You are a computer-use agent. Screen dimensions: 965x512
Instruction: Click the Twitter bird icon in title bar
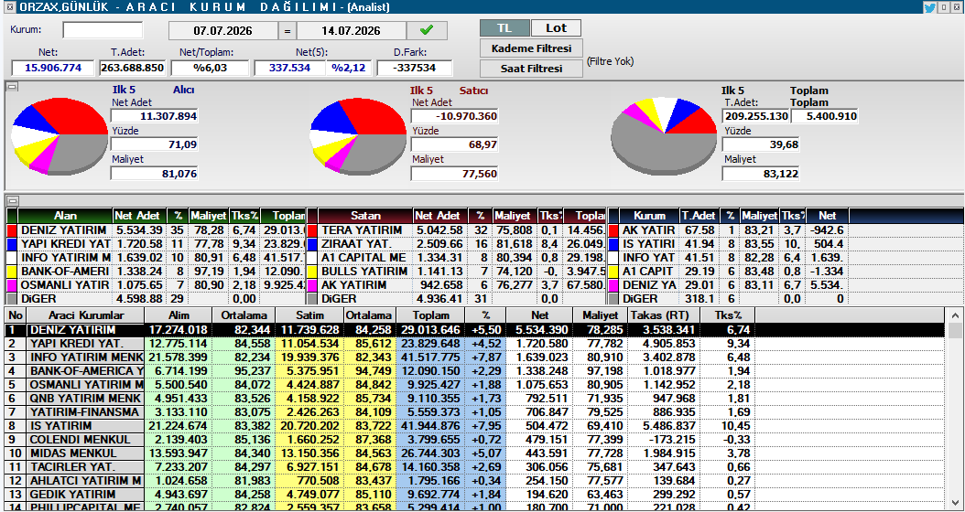(x=929, y=7)
